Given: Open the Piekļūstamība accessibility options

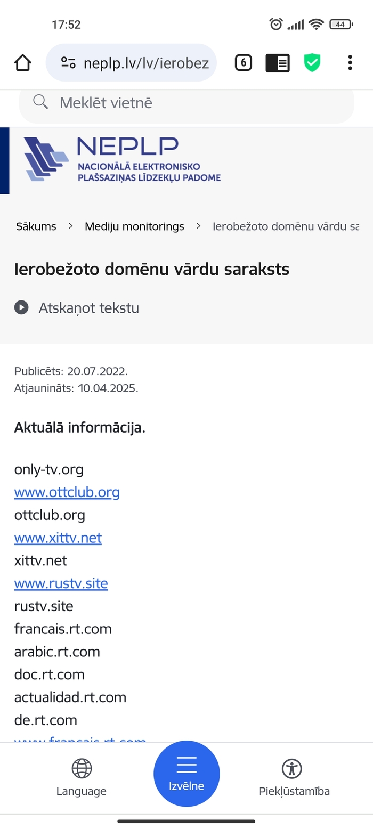Looking at the screenshot, I should point(294,777).
